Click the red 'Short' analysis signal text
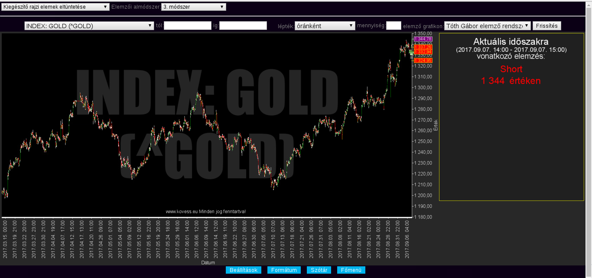The height and width of the screenshot is (278, 592). click(511, 69)
